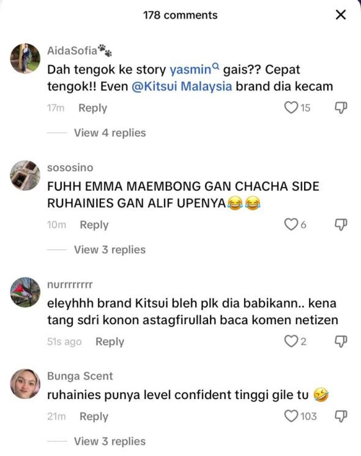Viewport: 361px width, 456px height.
Task: Expand View 3 replies under Bunga Scent
Action: [x=110, y=441]
